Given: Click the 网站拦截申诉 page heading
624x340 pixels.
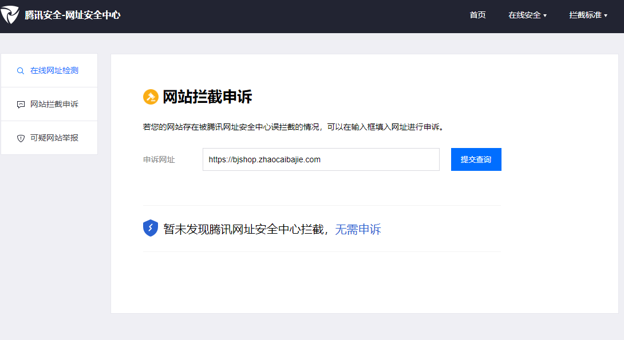Looking at the screenshot, I should [x=207, y=97].
